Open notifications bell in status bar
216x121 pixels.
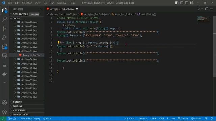coord(212,118)
